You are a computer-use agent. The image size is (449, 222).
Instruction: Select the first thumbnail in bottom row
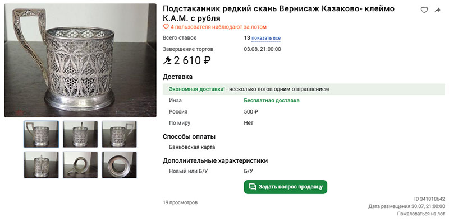41,165
